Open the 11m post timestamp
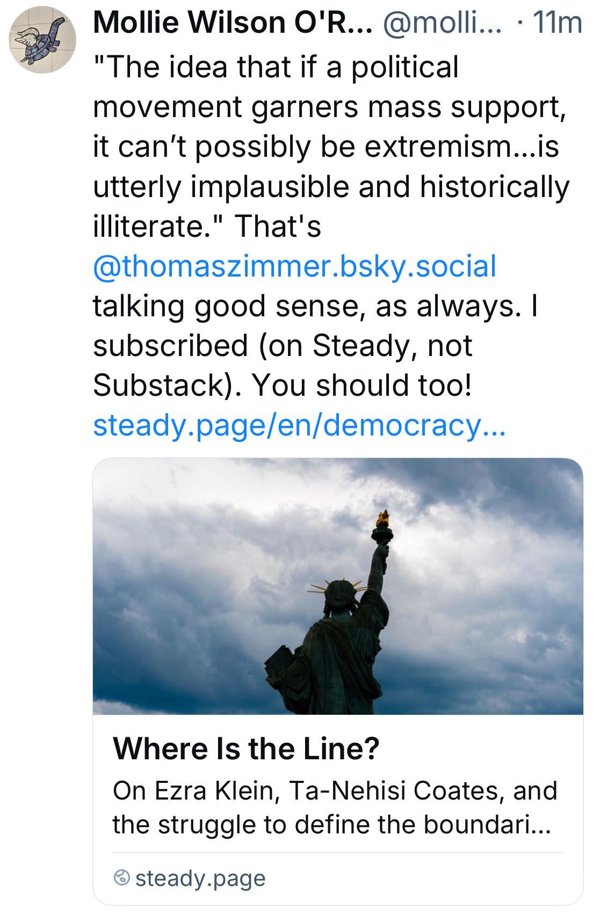The height and width of the screenshot is (915, 608). click(x=557, y=23)
